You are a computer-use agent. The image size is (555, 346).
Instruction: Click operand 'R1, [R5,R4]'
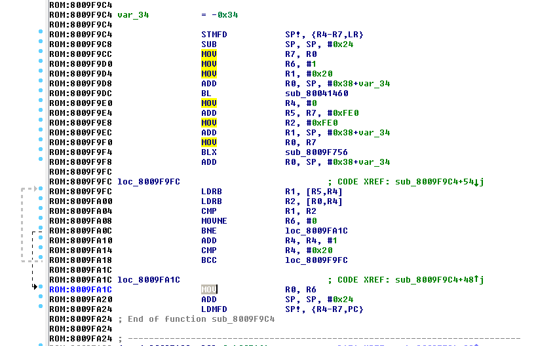314,192
